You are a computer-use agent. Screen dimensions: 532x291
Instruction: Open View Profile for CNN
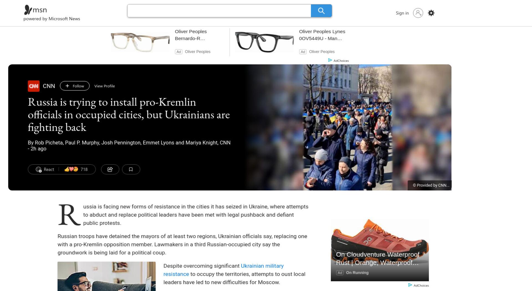tap(104, 86)
